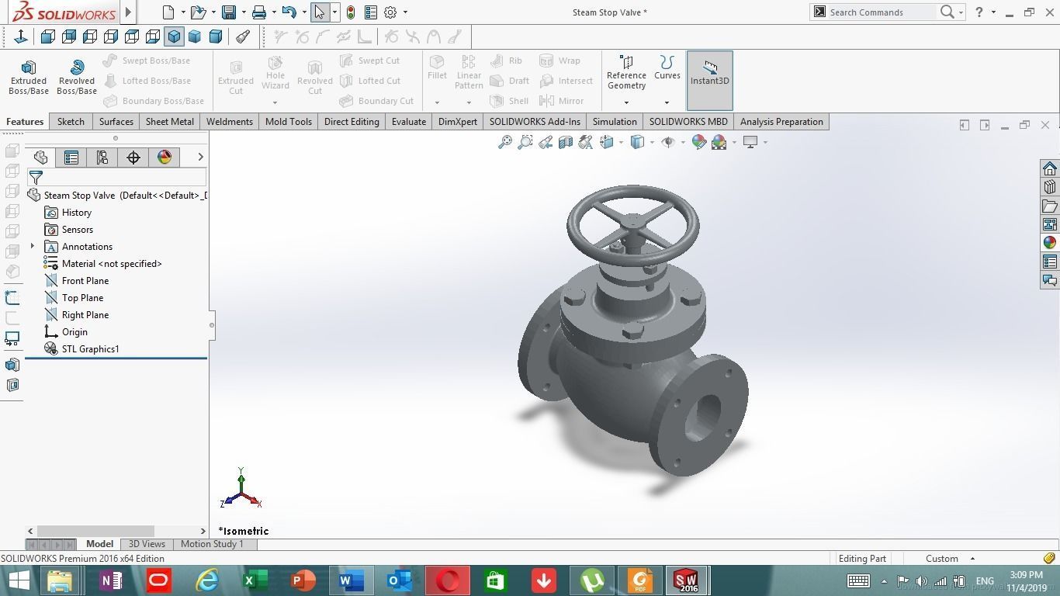Open the Curves dropdown arrow
This screenshot has height=596, width=1060.
[x=667, y=102]
